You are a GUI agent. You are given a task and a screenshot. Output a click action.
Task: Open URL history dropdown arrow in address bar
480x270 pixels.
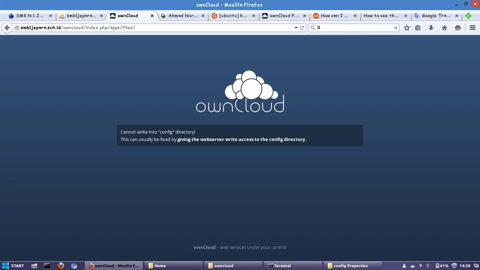pyautogui.click(x=296, y=28)
